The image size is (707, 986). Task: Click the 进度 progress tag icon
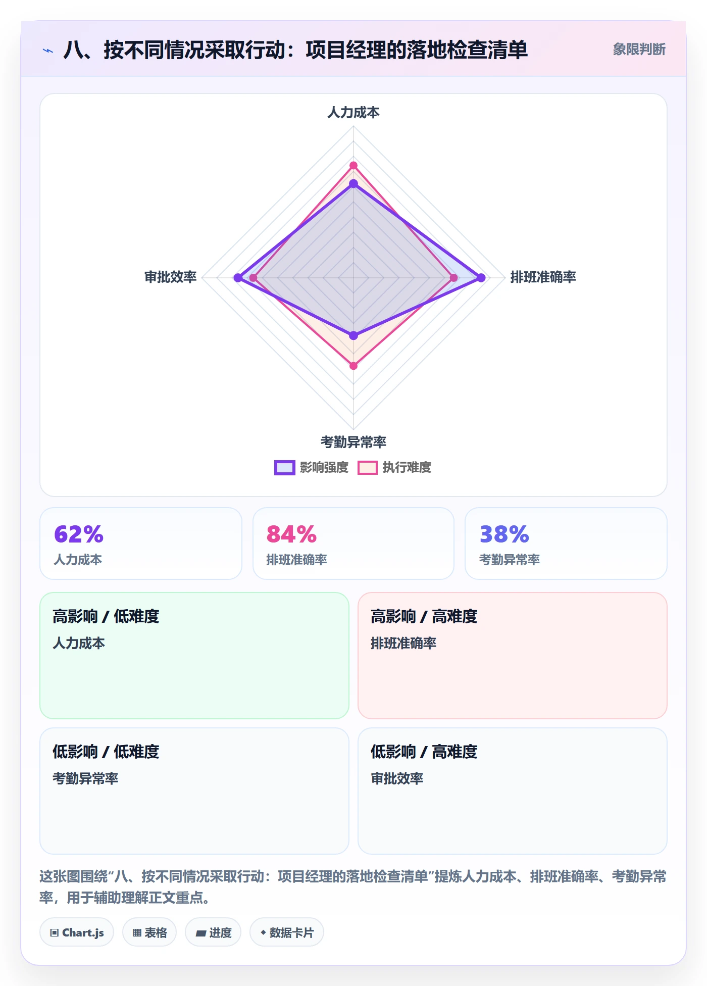pyautogui.click(x=200, y=933)
